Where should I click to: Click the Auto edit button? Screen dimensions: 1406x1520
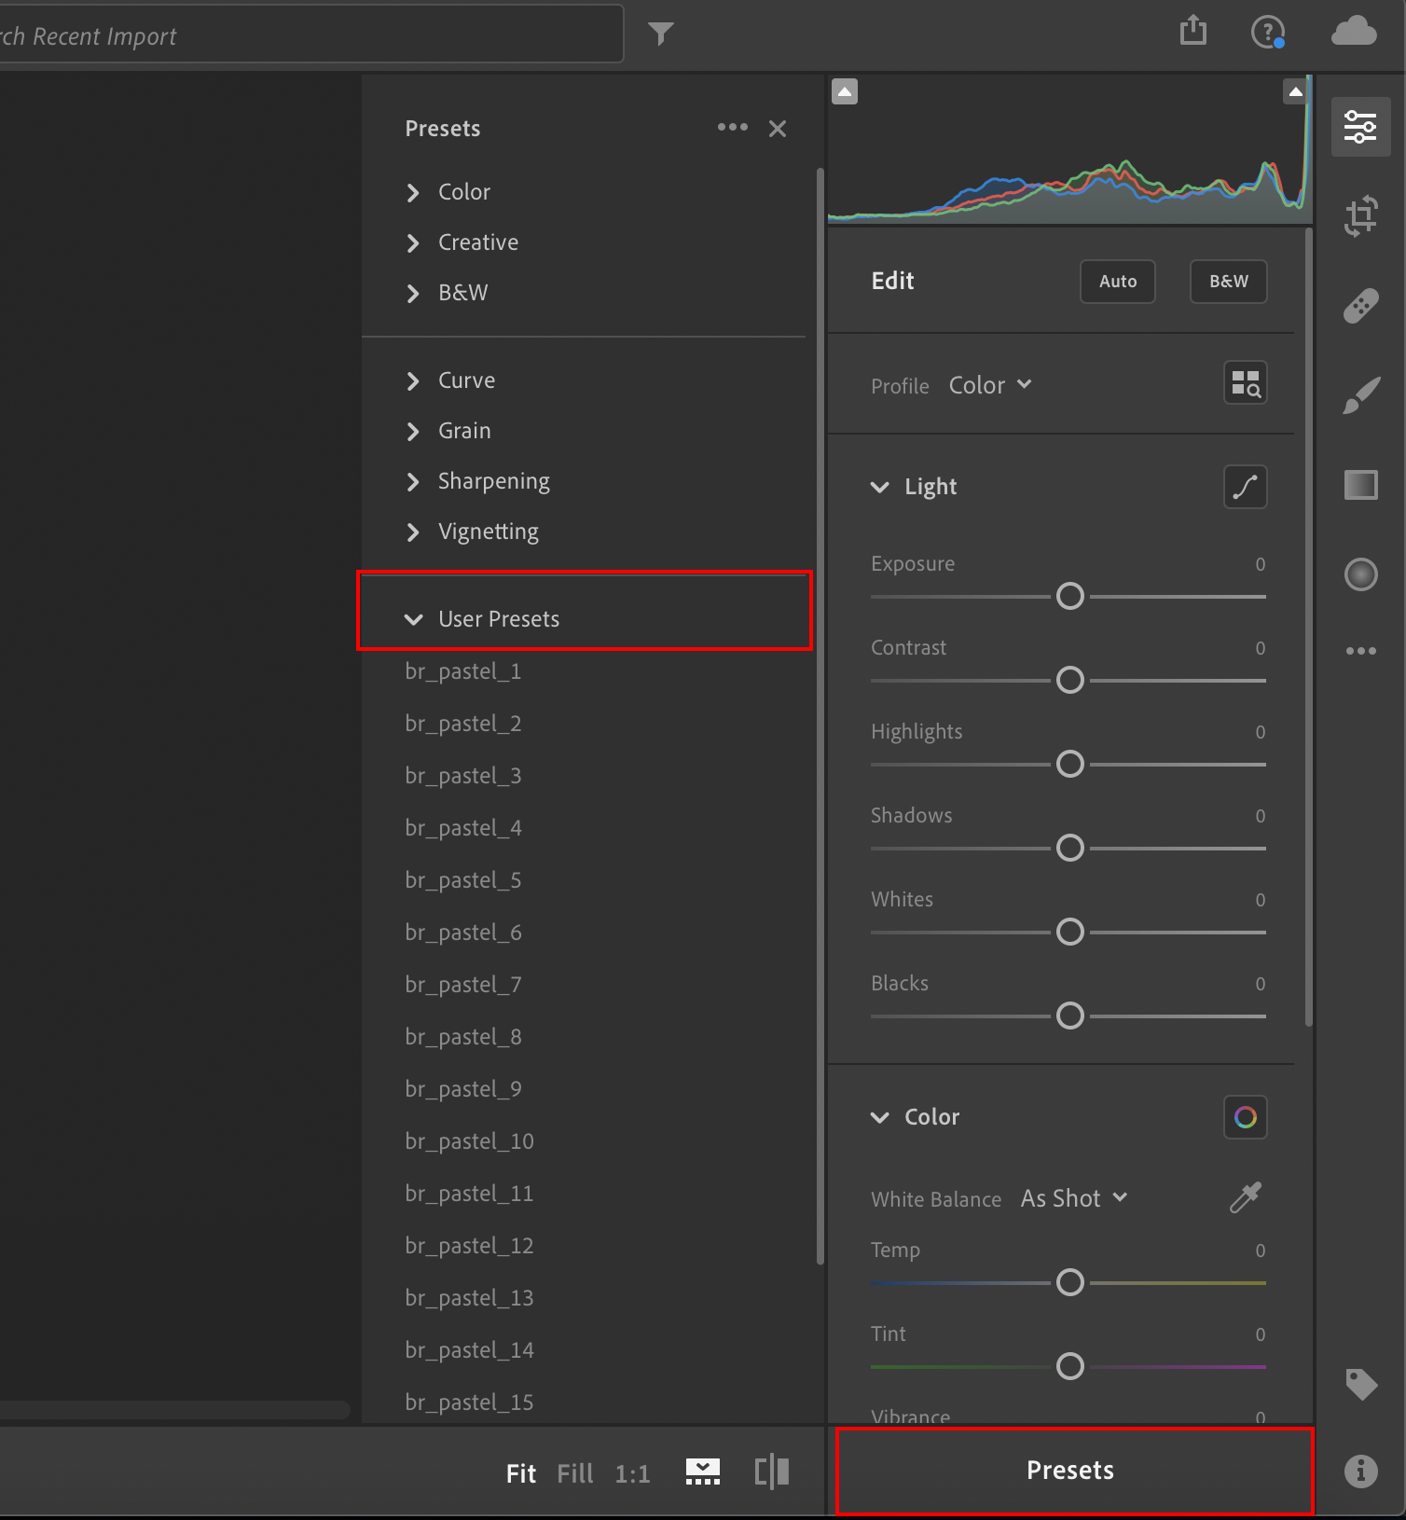pyautogui.click(x=1117, y=282)
